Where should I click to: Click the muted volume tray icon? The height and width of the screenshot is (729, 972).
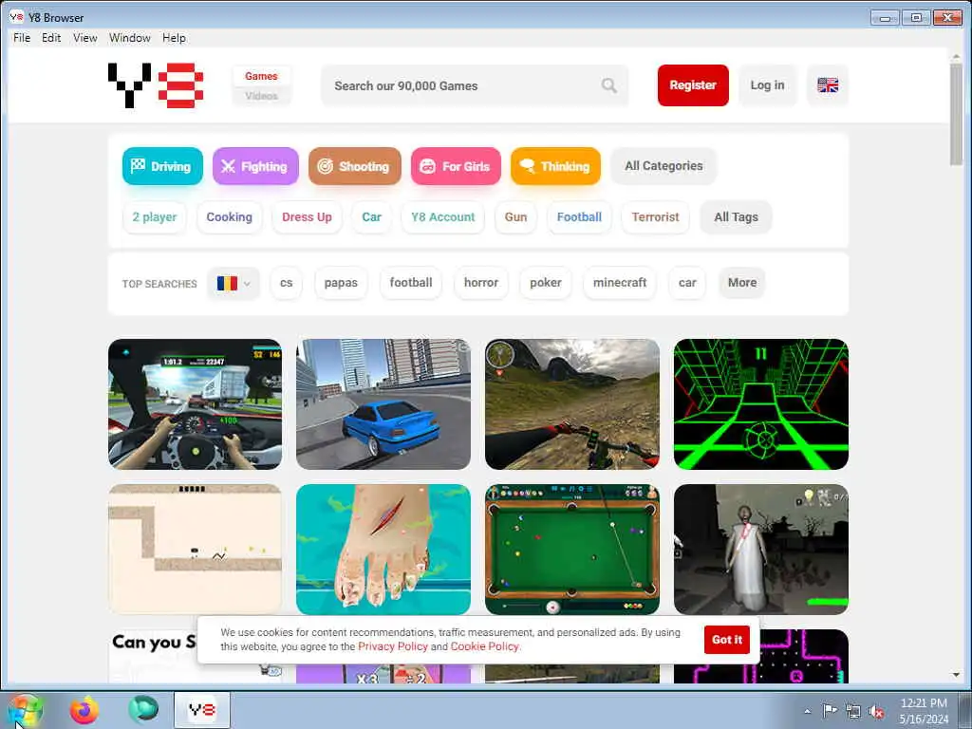click(x=876, y=712)
